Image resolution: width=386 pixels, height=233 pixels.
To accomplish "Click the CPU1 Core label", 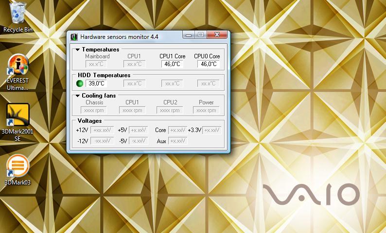I will [x=172, y=56].
